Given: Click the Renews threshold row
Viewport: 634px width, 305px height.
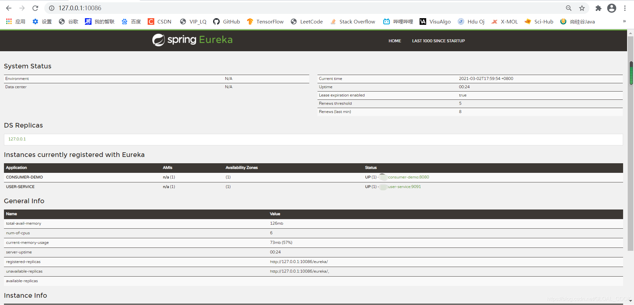Looking at the screenshot, I should (x=470, y=103).
